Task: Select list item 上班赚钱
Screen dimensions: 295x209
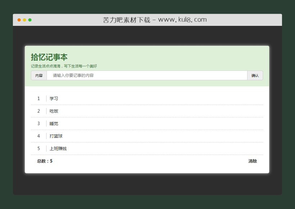Action: tap(58, 148)
